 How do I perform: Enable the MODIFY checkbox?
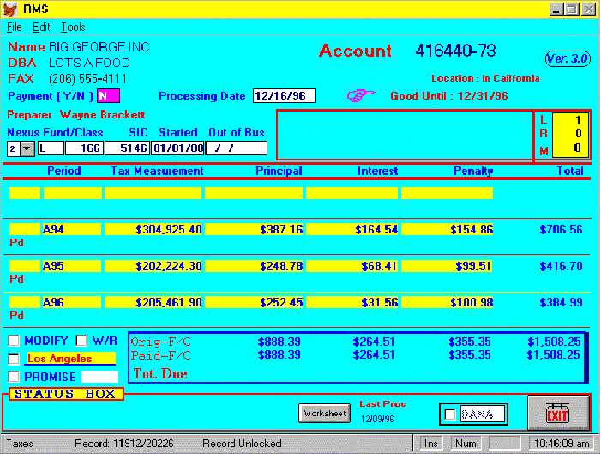click(14, 341)
